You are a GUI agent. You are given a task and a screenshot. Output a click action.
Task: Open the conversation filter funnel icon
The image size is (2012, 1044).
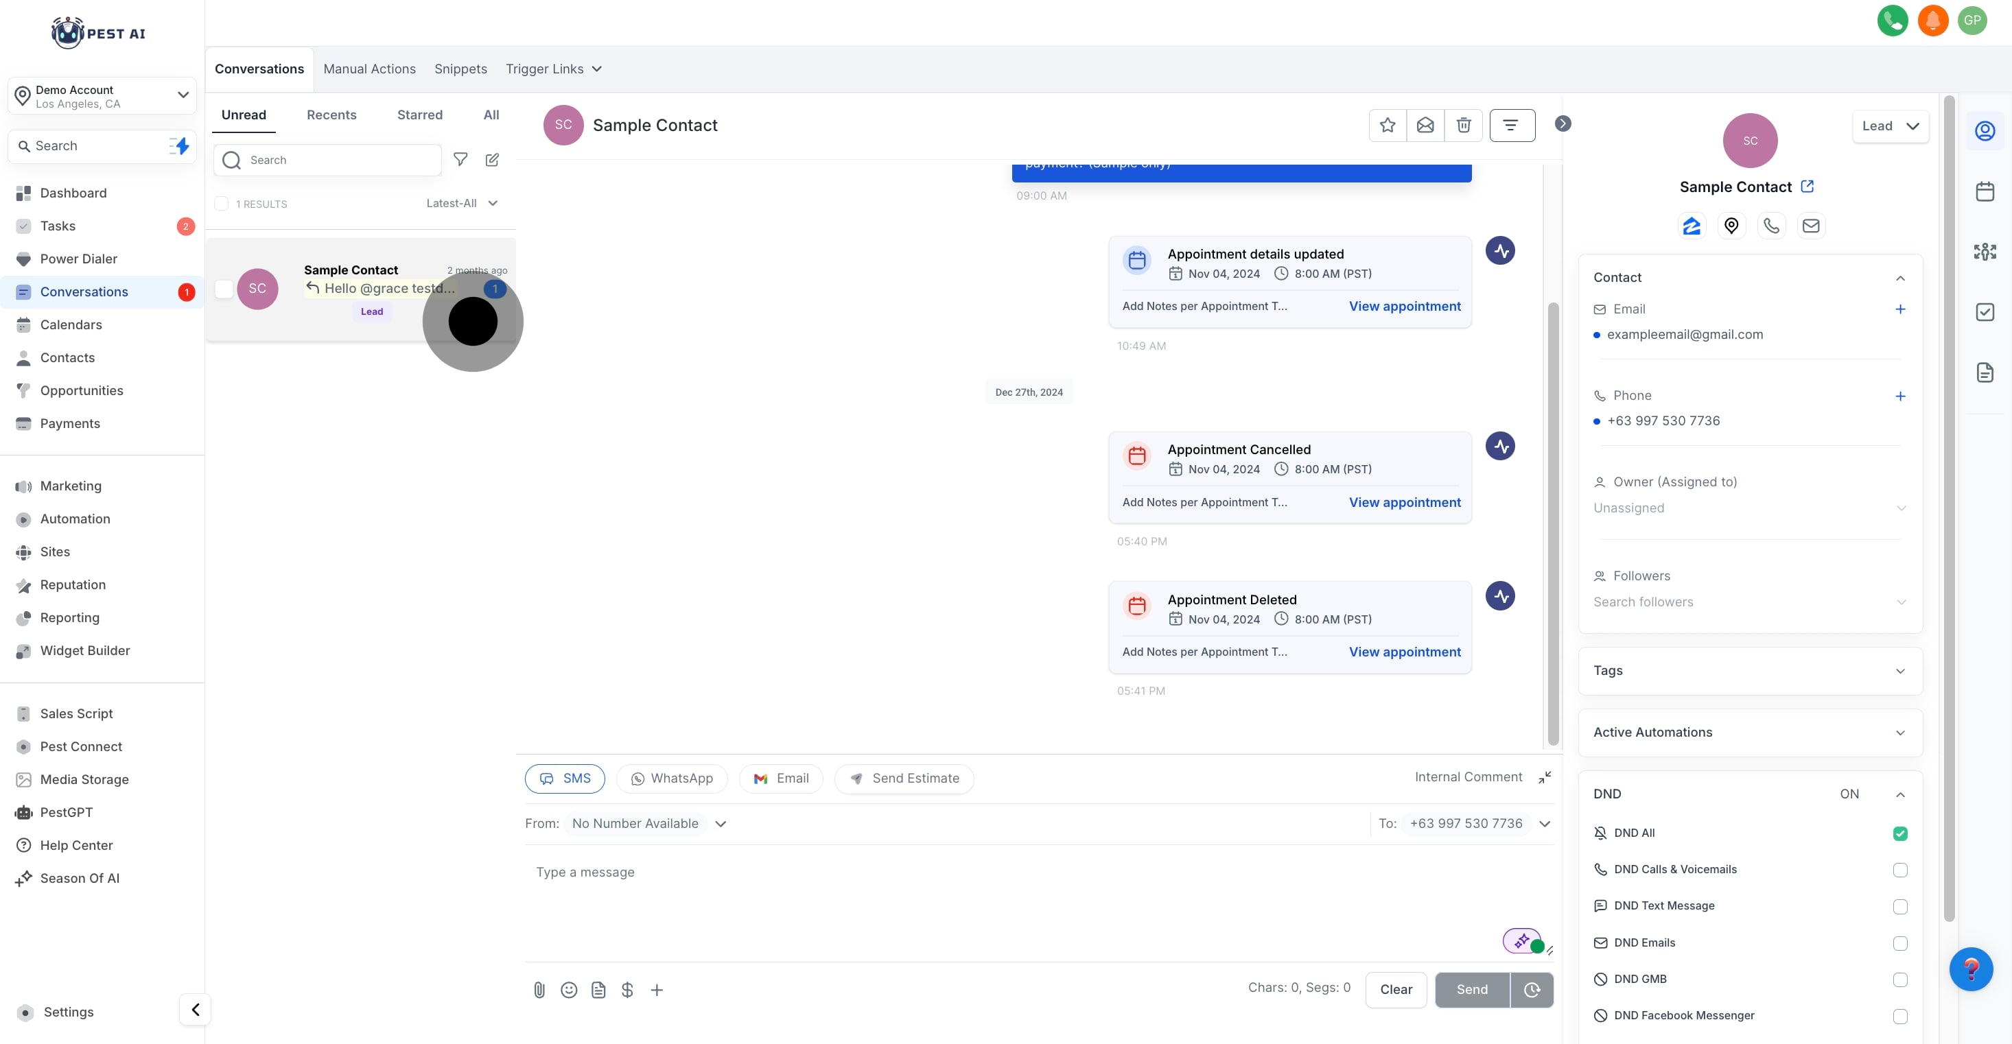pyautogui.click(x=460, y=159)
